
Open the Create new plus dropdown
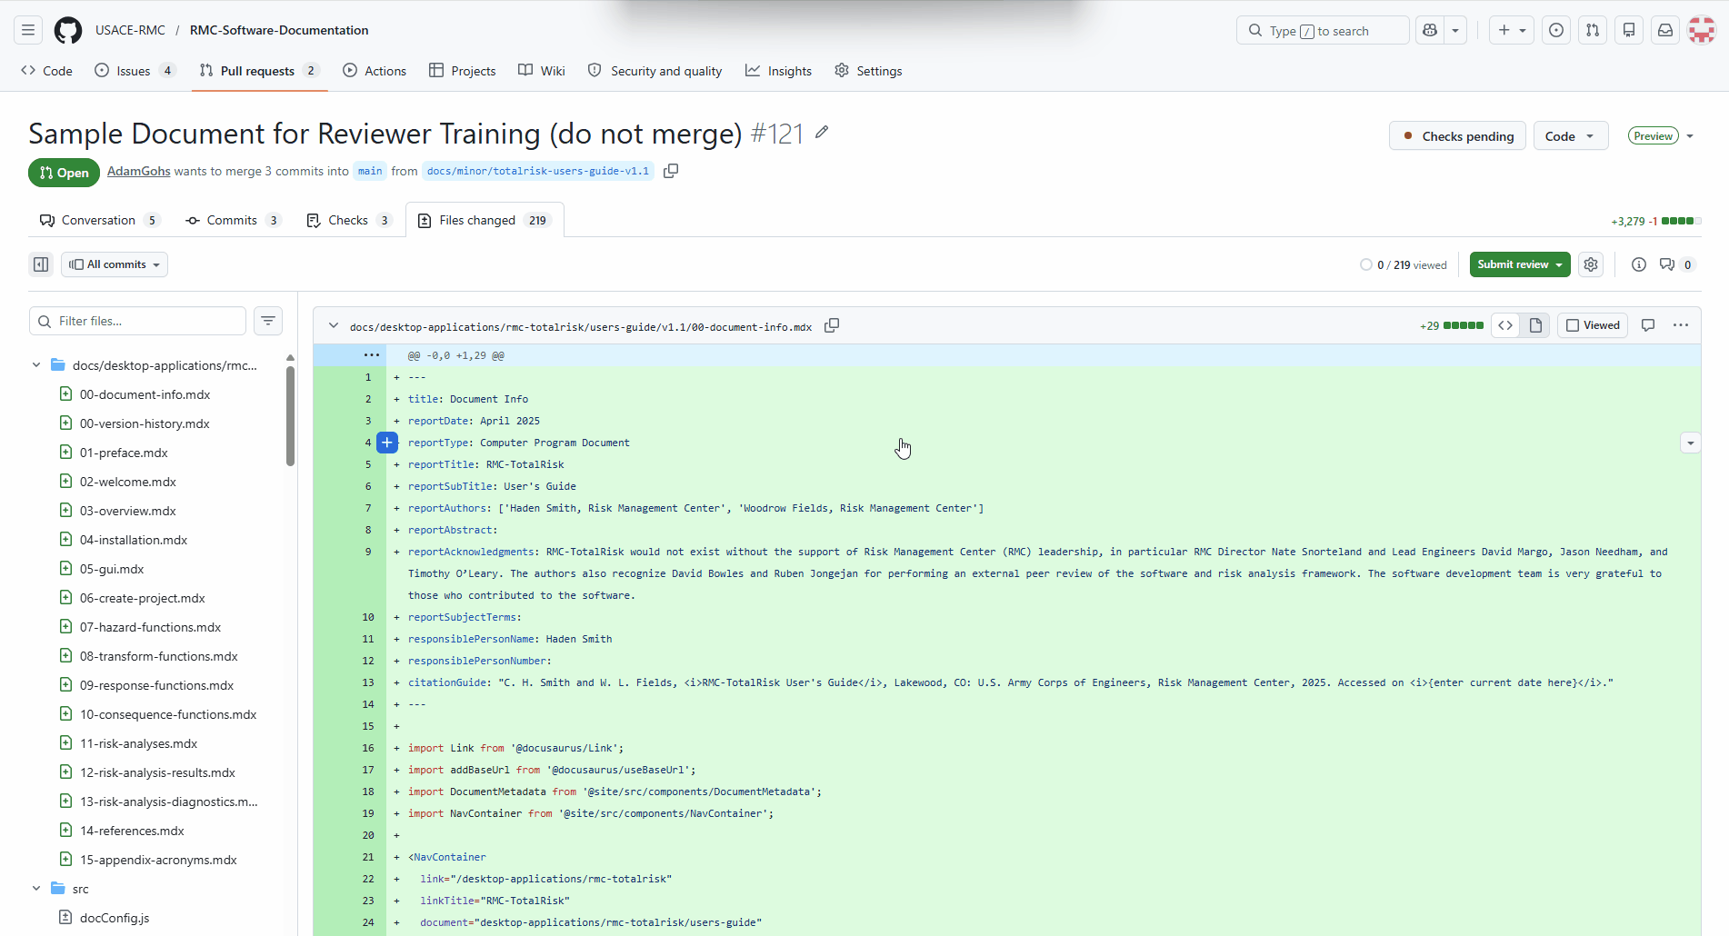[x=1512, y=30]
